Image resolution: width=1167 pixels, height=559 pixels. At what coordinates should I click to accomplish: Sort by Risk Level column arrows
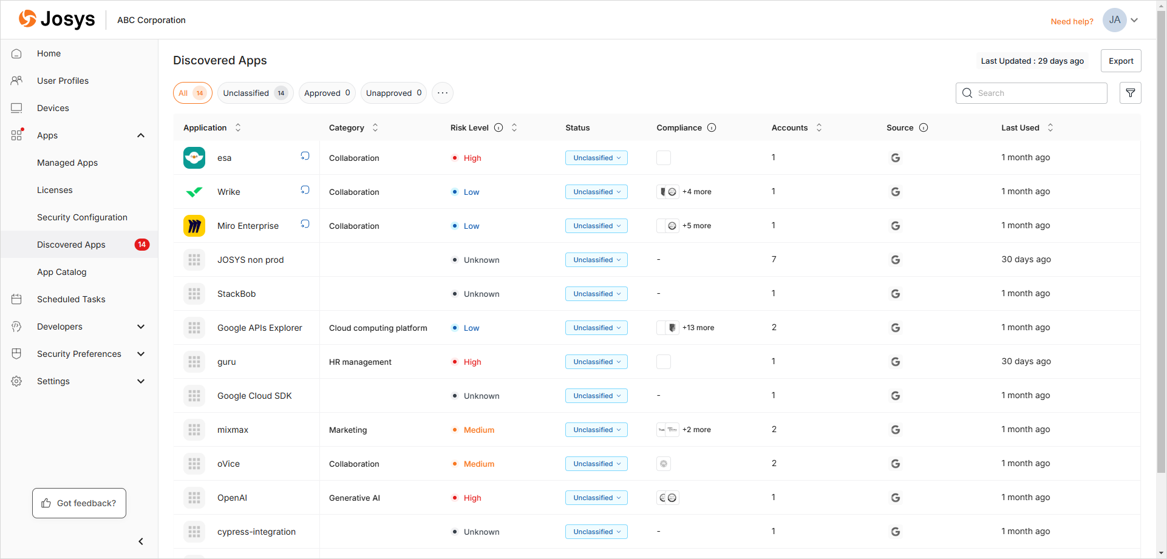pos(514,127)
